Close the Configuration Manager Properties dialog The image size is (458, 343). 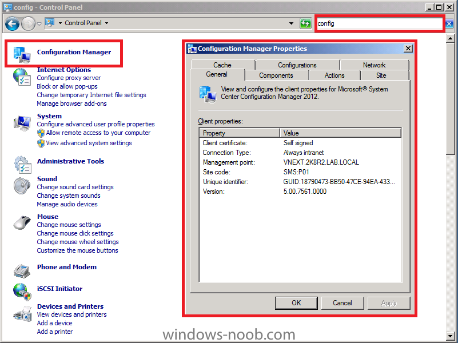coord(408,49)
